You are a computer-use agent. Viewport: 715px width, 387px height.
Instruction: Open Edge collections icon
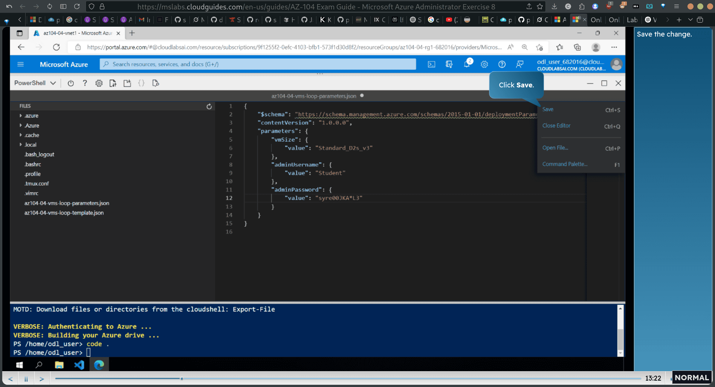coord(577,47)
